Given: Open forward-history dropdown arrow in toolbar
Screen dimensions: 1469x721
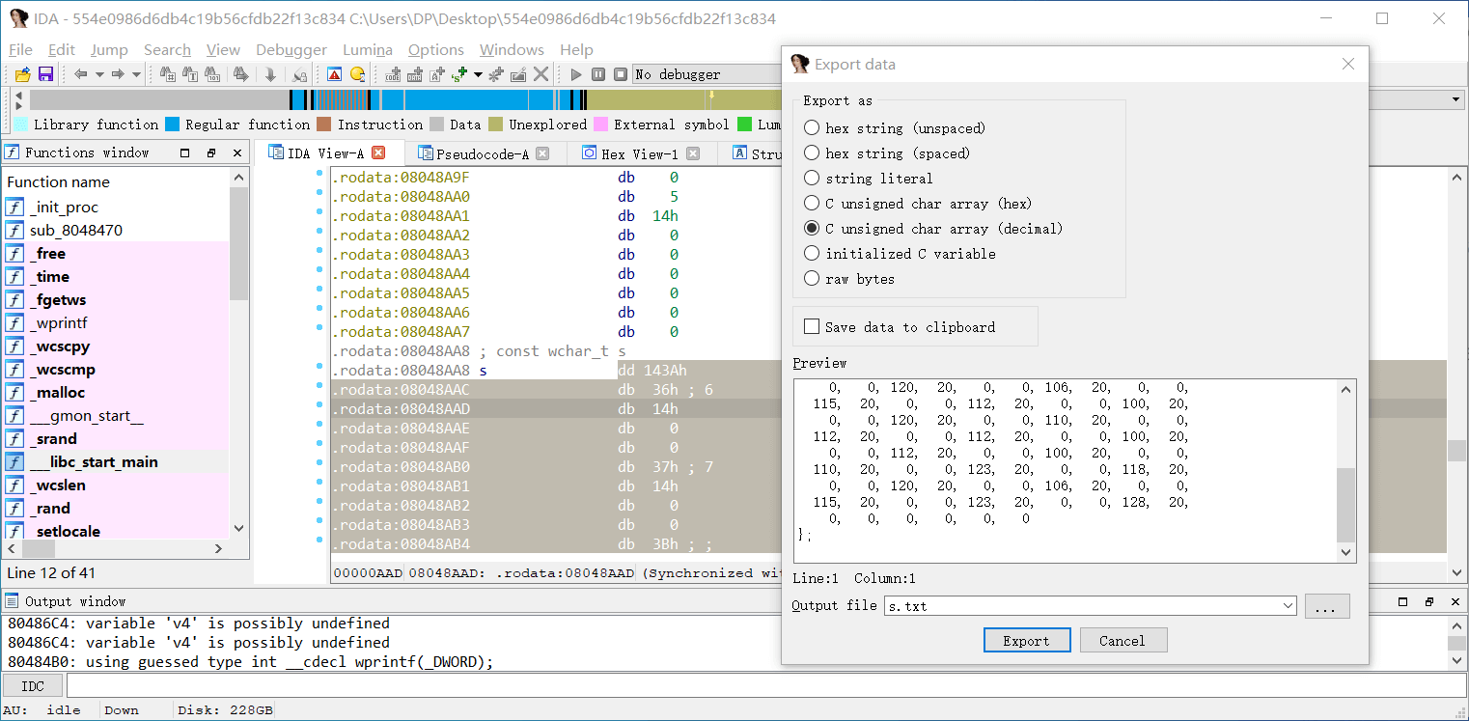Looking at the screenshot, I should pyautogui.click(x=136, y=74).
